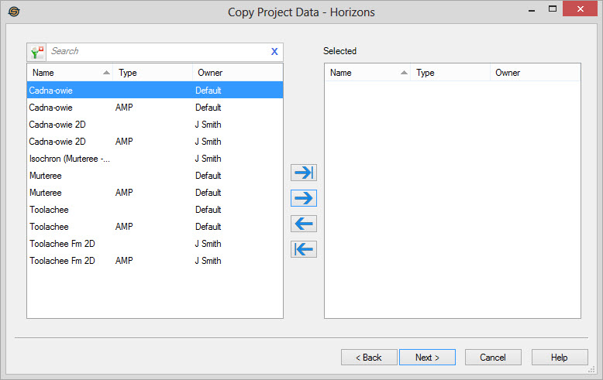Sort Selected list by Type header
603x380 pixels.
[450, 73]
